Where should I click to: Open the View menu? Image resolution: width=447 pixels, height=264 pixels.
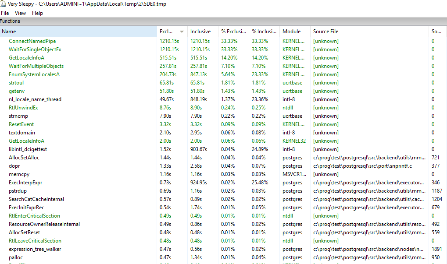pos(21,13)
